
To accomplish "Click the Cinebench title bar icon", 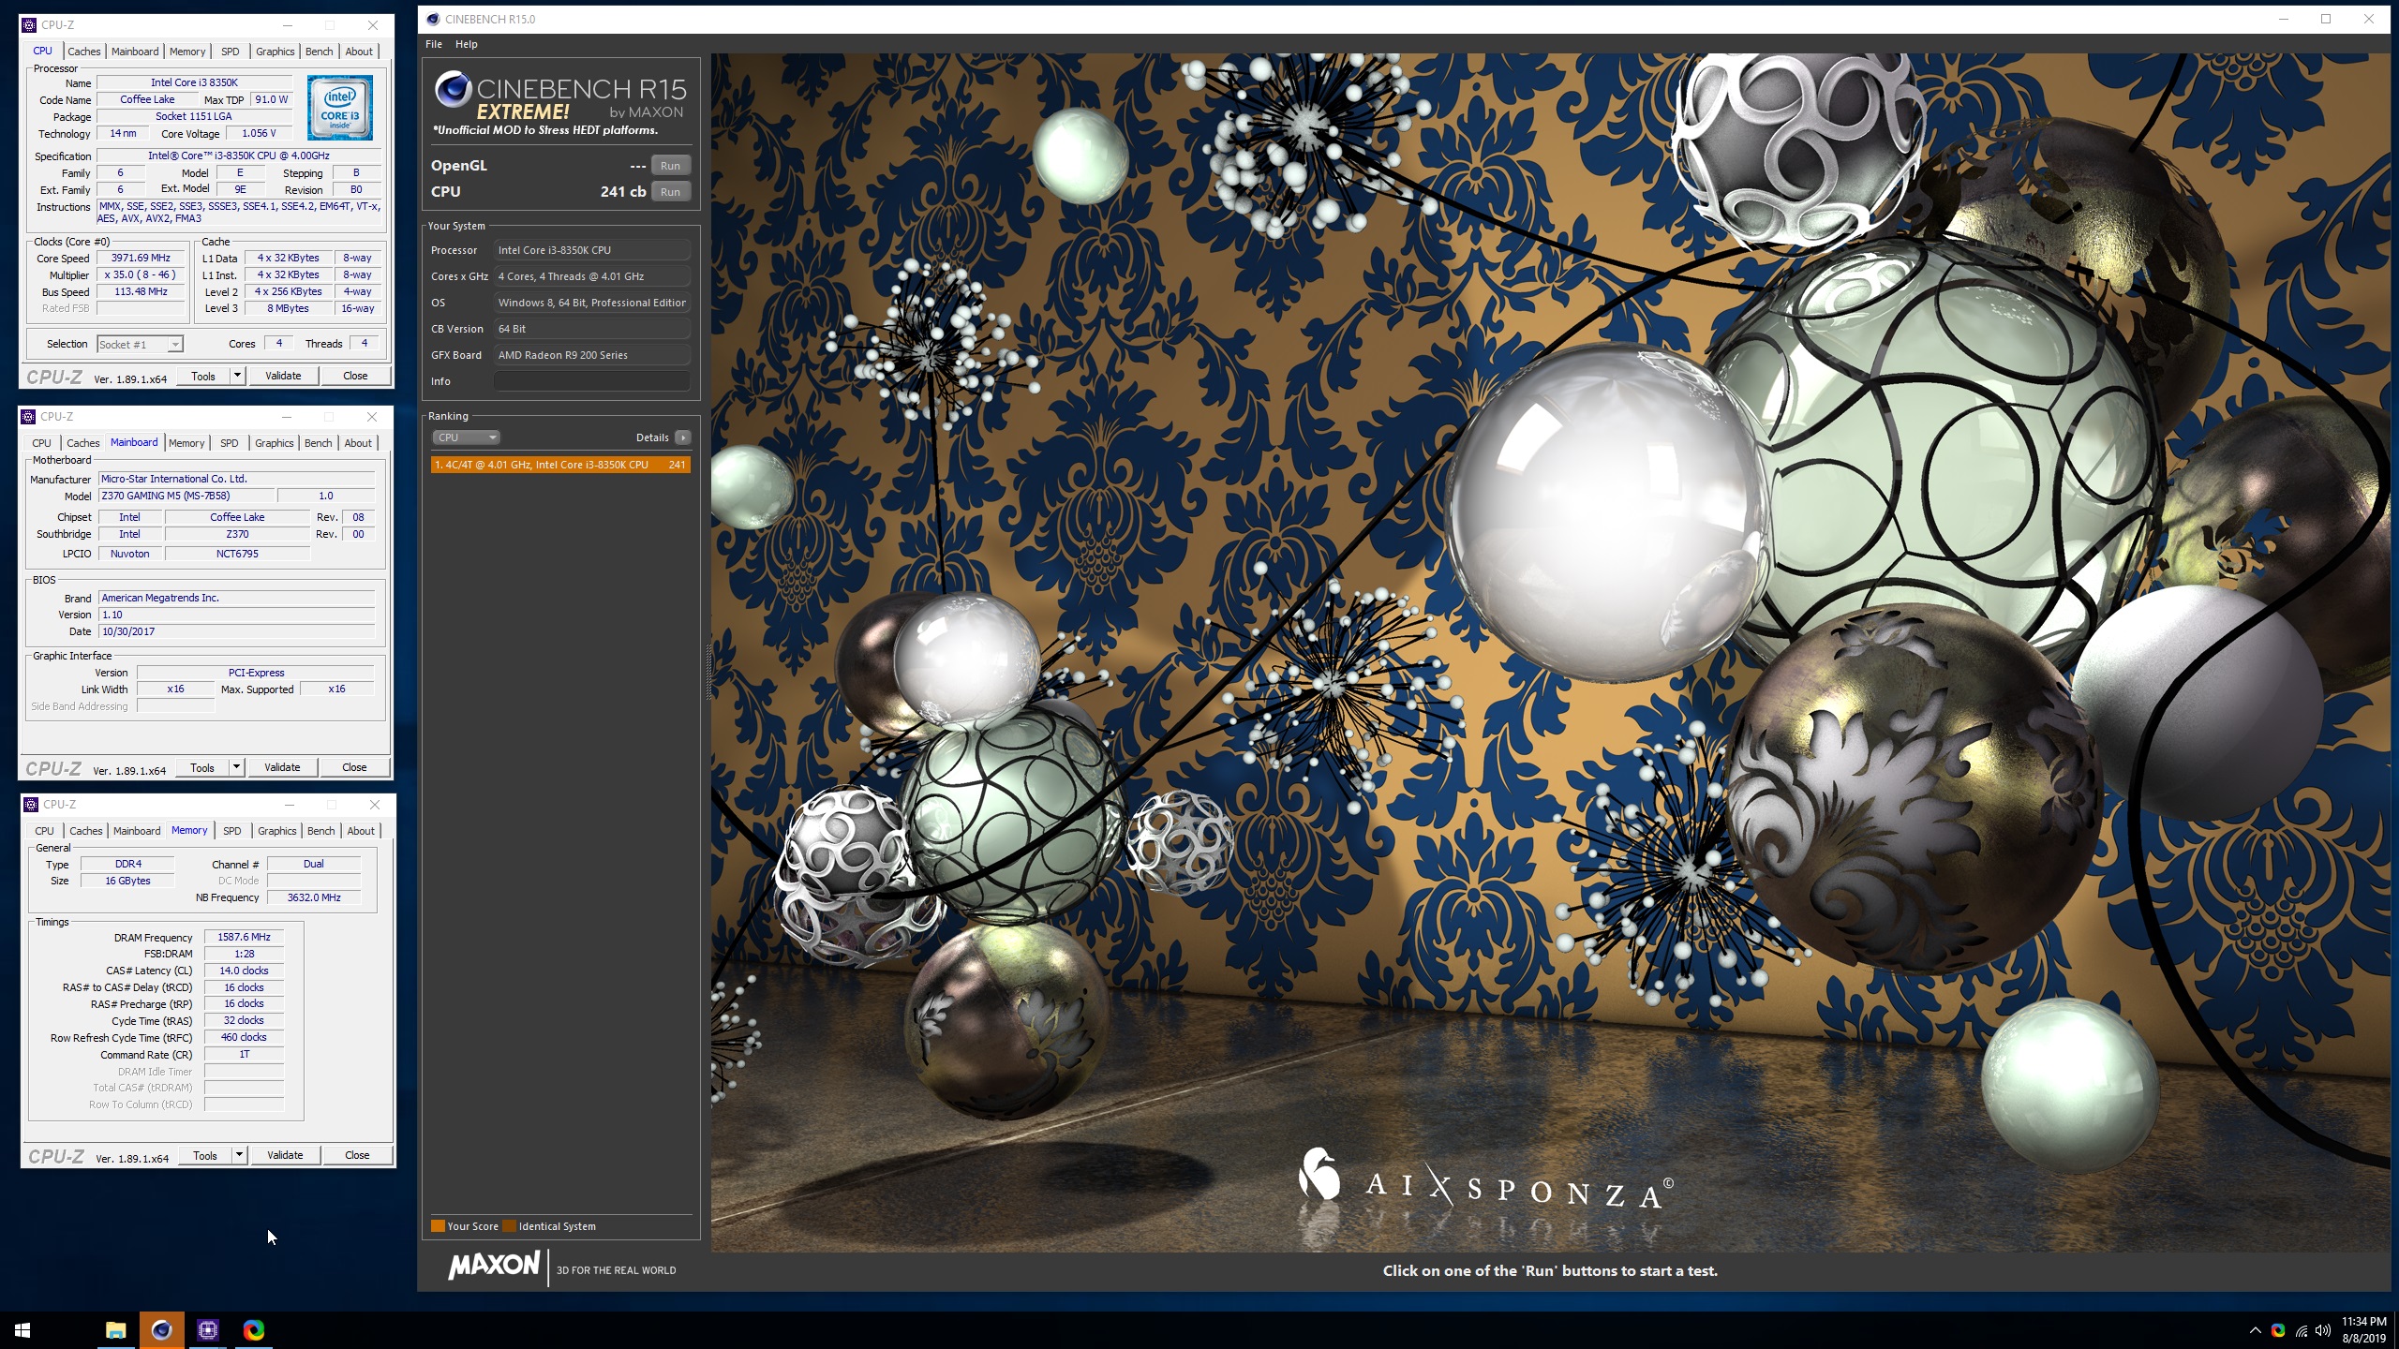I will [x=433, y=19].
